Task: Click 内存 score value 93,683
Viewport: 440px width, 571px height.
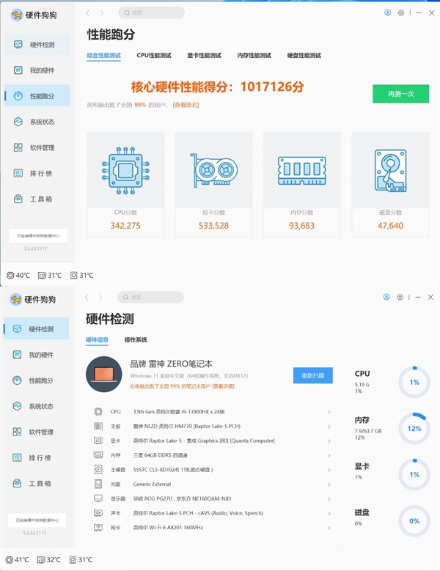Action: pos(302,226)
